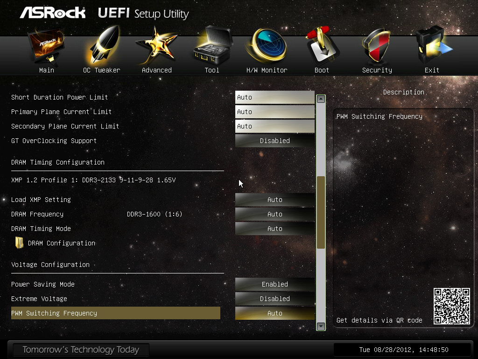This screenshot has width=478, height=359.
Task: Click scrollbar up arrow button
Action: (321, 99)
